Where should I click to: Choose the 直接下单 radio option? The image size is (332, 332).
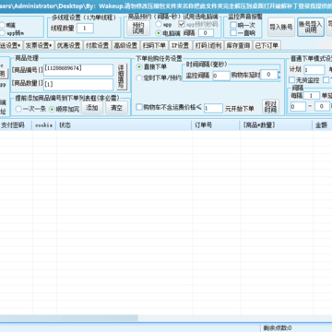139,66
